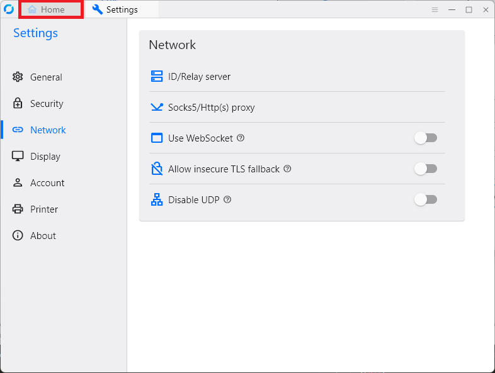Click help icon next to Disable UDP
Screen dimensions: 495x373
point(227,199)
